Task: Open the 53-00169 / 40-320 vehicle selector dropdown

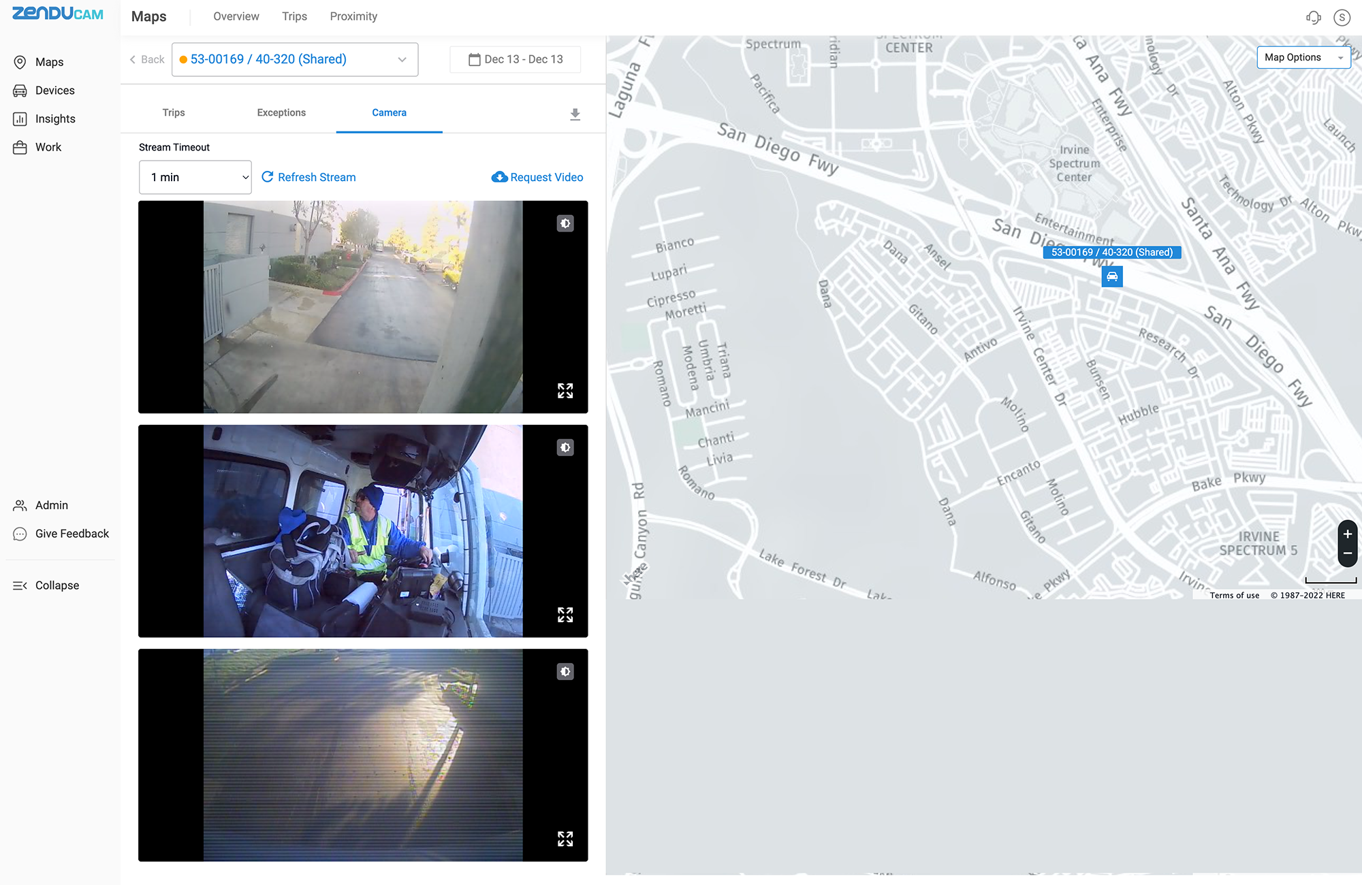Action: pos(294,59)
